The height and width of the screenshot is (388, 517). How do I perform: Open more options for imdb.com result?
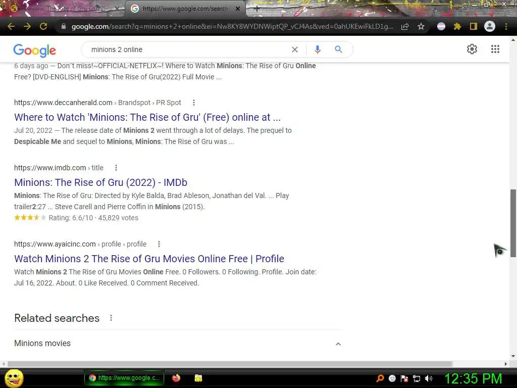pos(116,168)
